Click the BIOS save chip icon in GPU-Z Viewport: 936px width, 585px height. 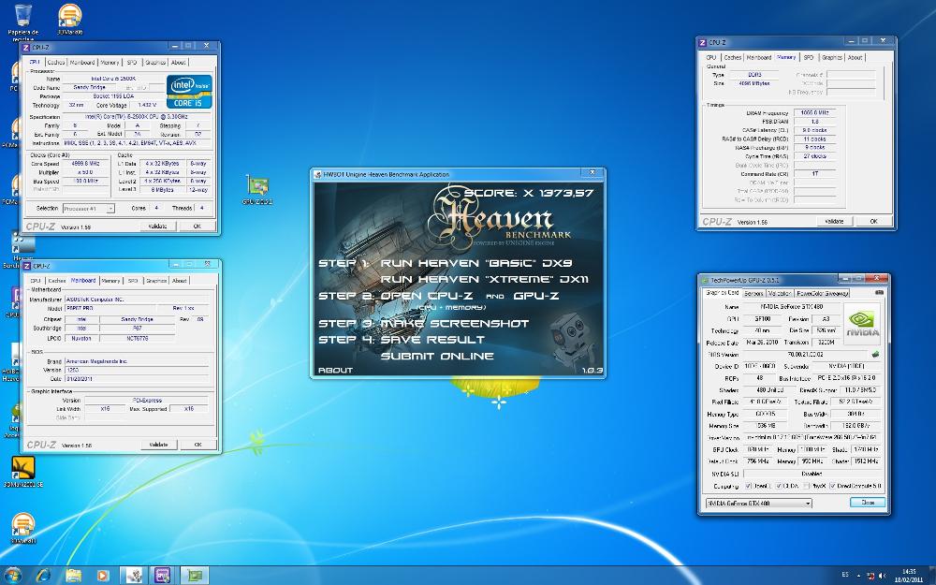[875, 355]
